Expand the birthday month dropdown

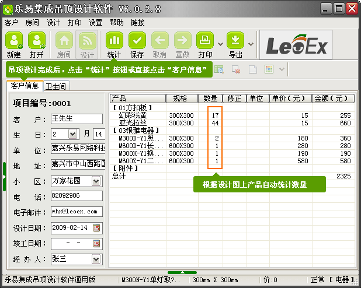(x=72, y=134)
